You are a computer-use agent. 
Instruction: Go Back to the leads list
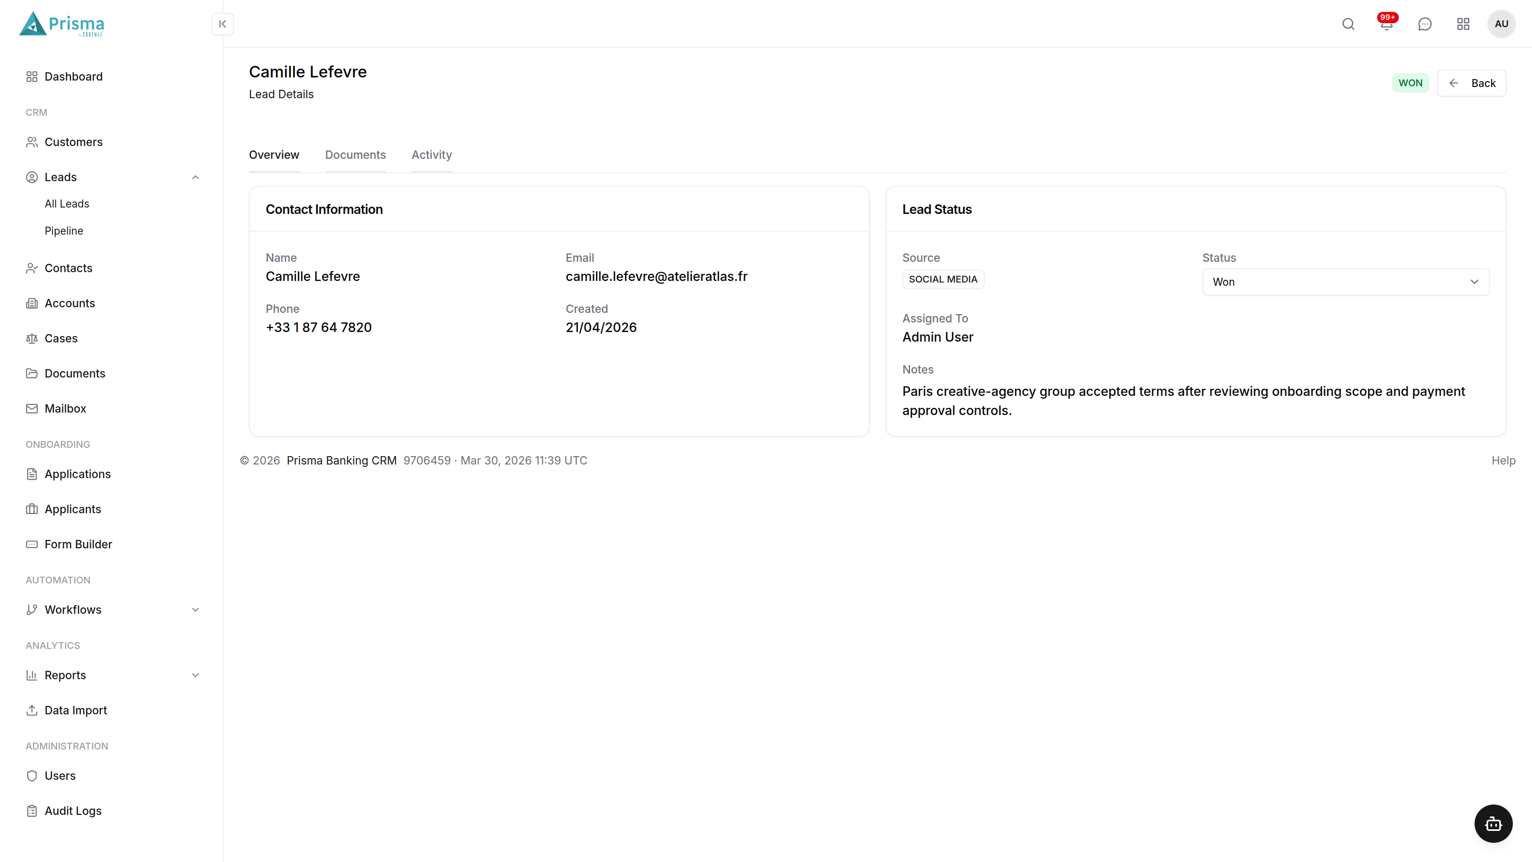(x=1471, y=83)
